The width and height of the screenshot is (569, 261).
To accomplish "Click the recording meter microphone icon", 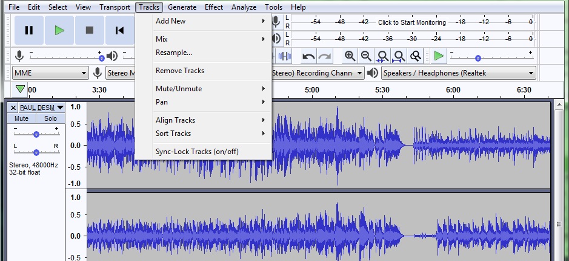I will [x=276, y=22].
